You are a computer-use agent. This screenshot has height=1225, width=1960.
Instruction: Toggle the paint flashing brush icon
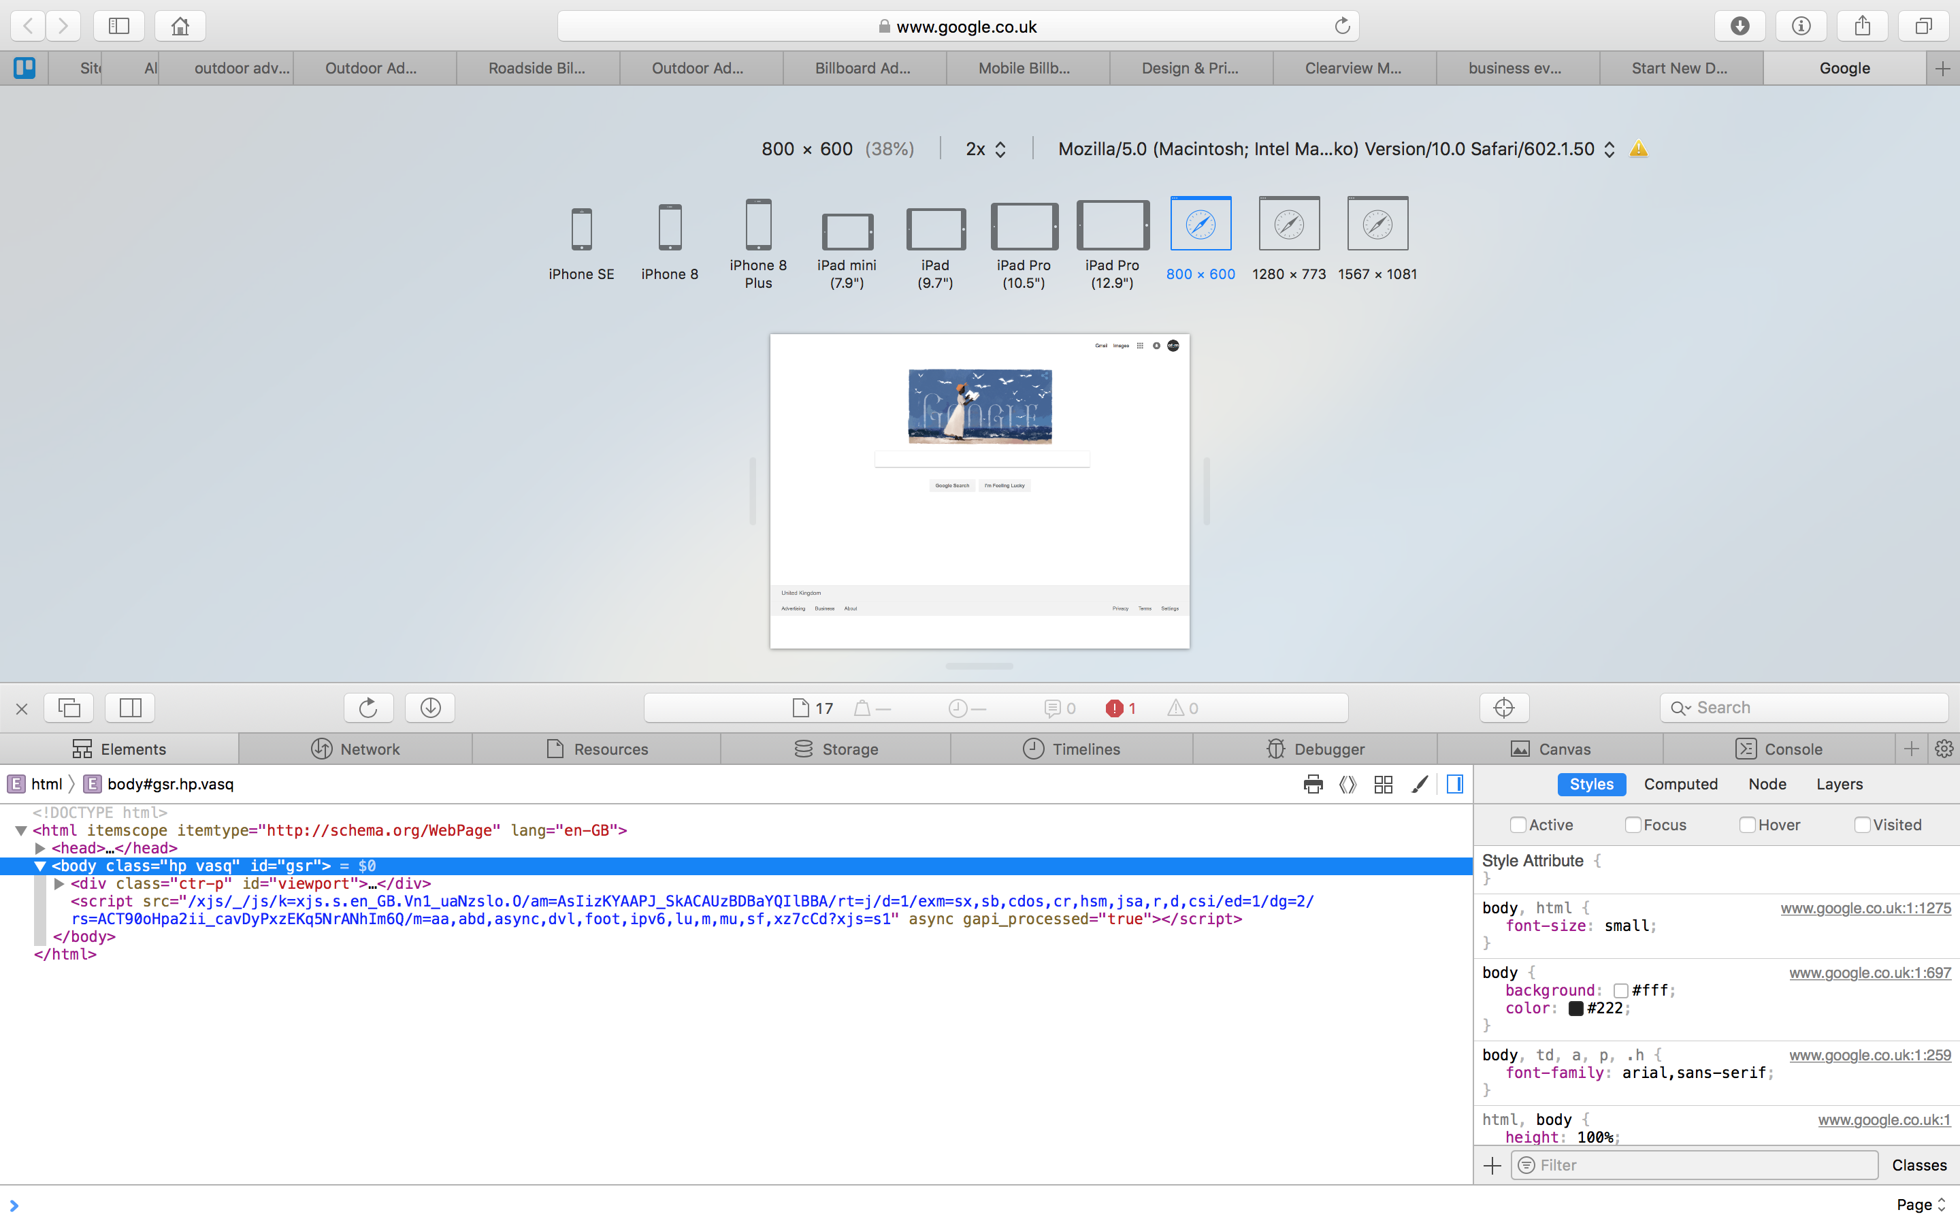(x=1419, y=783)
